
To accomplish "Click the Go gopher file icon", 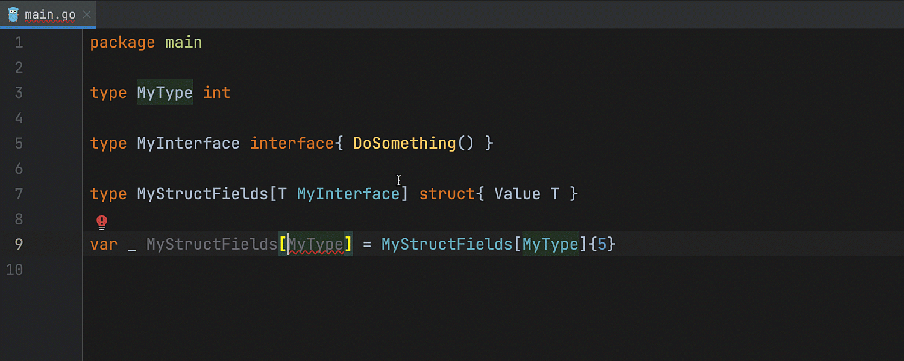I will click(x=13, y=14).
